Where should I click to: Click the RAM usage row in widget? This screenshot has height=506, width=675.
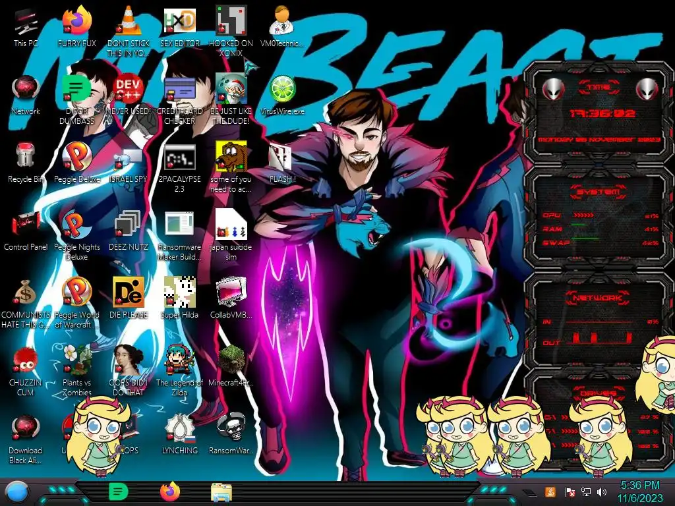coord(600,229)
